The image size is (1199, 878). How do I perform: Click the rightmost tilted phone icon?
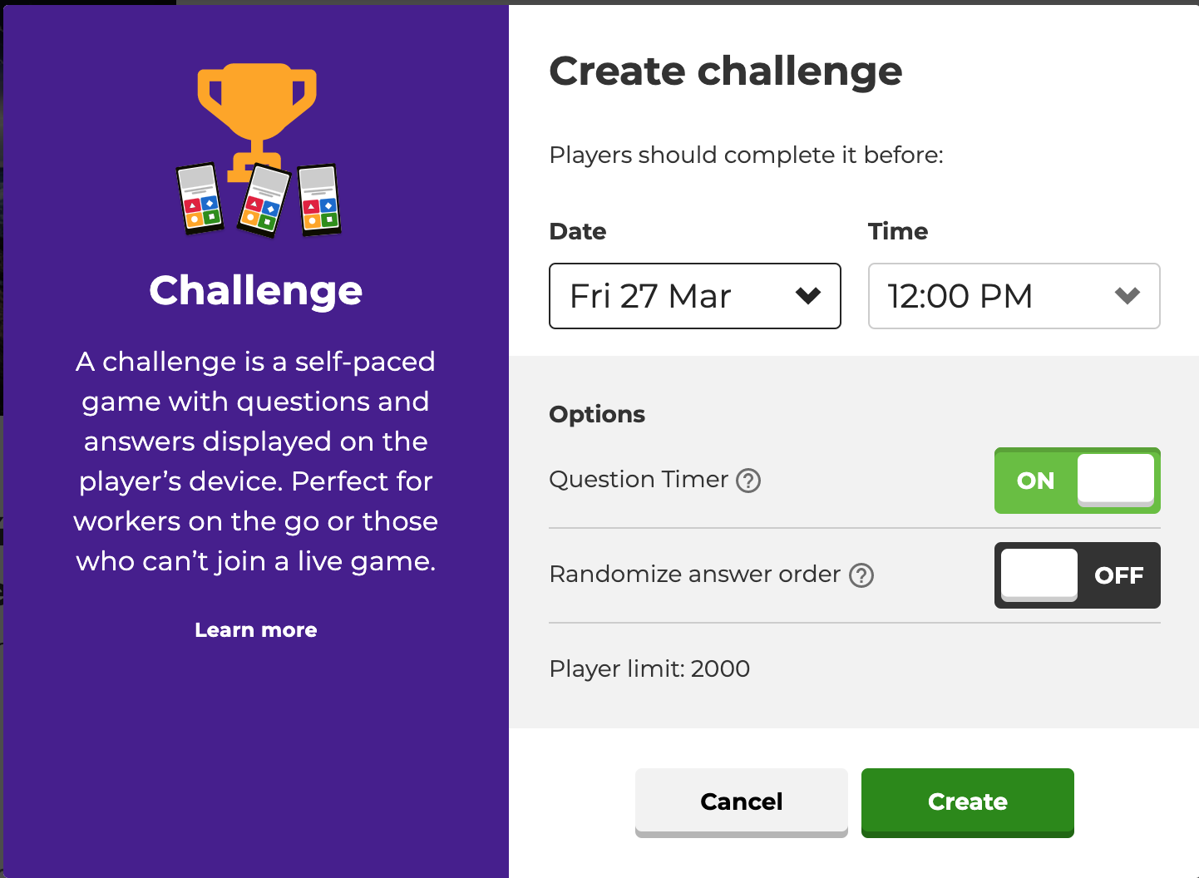[x=320, y=200]
